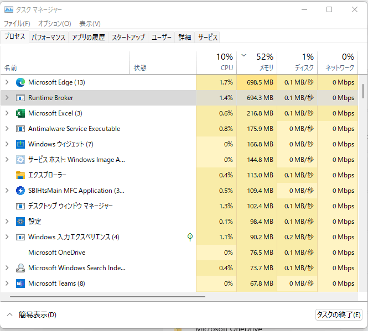
Task: Click the タスクの終了(E) button
Action: tap(339, 314)
